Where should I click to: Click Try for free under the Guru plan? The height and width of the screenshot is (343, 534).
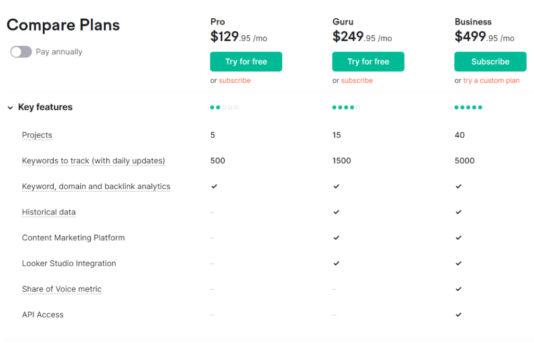click(x=368, y=61)
